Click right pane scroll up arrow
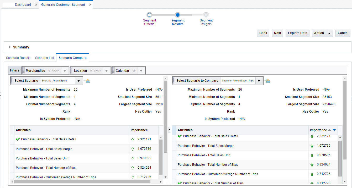The width and height of the screenshot is (352, 188). click(345, 78)
